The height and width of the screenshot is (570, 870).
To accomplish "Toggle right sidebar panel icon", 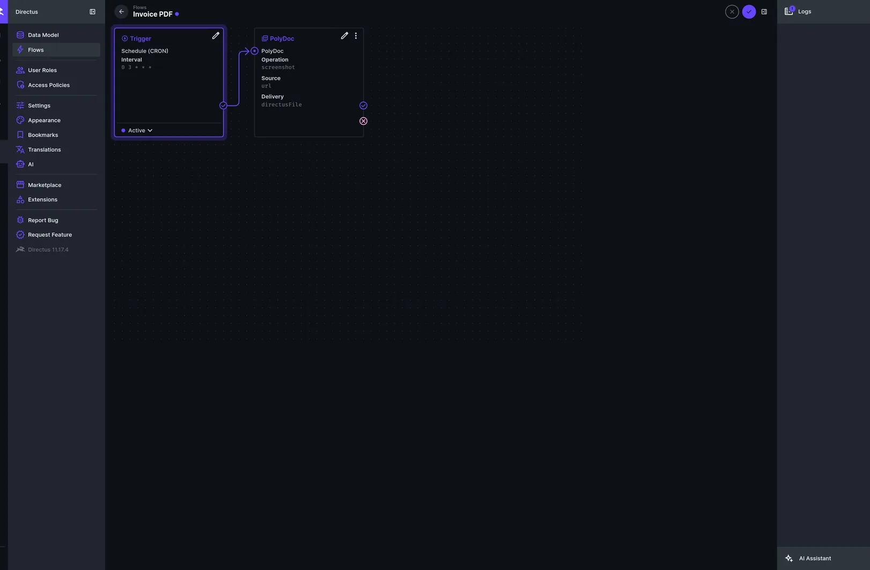I will coord(764,12).
